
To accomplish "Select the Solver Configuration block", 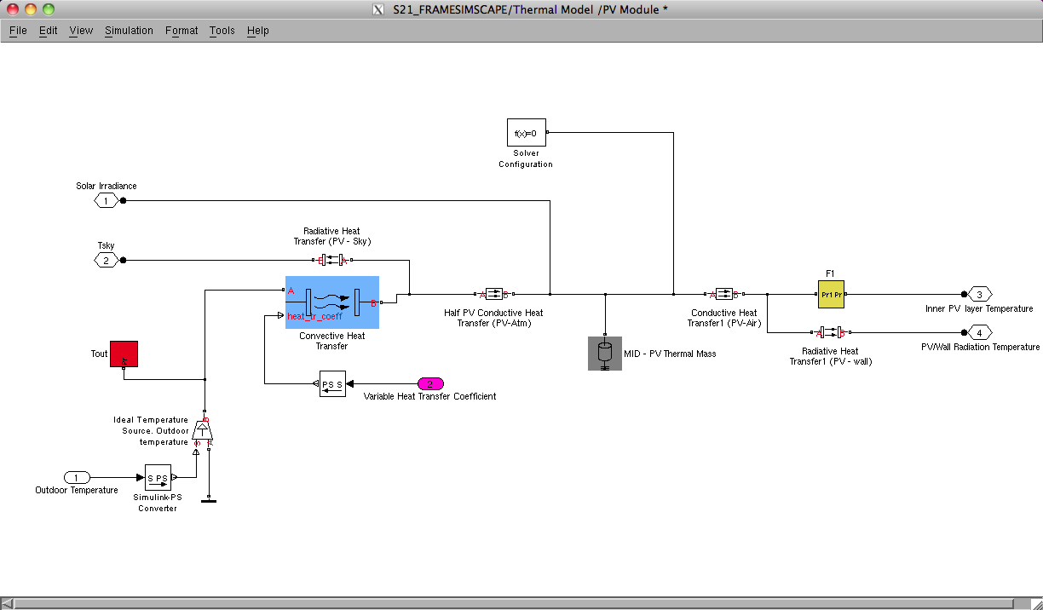I will 526,133.
